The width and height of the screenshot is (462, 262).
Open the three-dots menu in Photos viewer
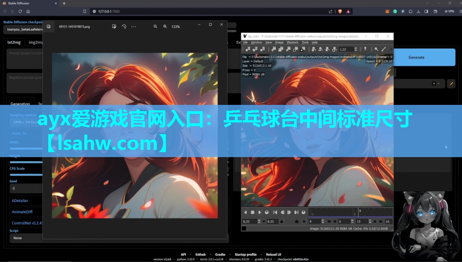pyautogui.click(x=134, y=27)
